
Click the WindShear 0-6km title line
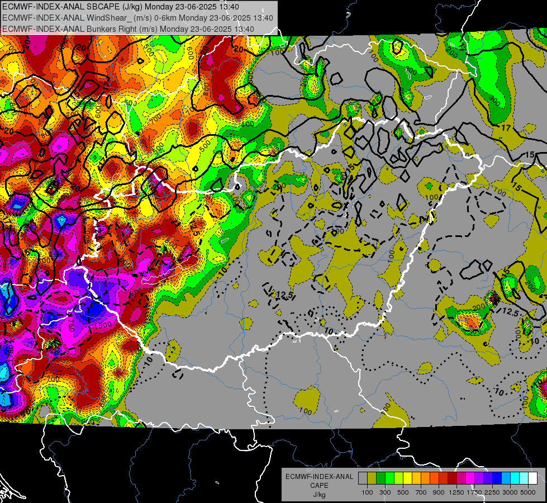137,18
